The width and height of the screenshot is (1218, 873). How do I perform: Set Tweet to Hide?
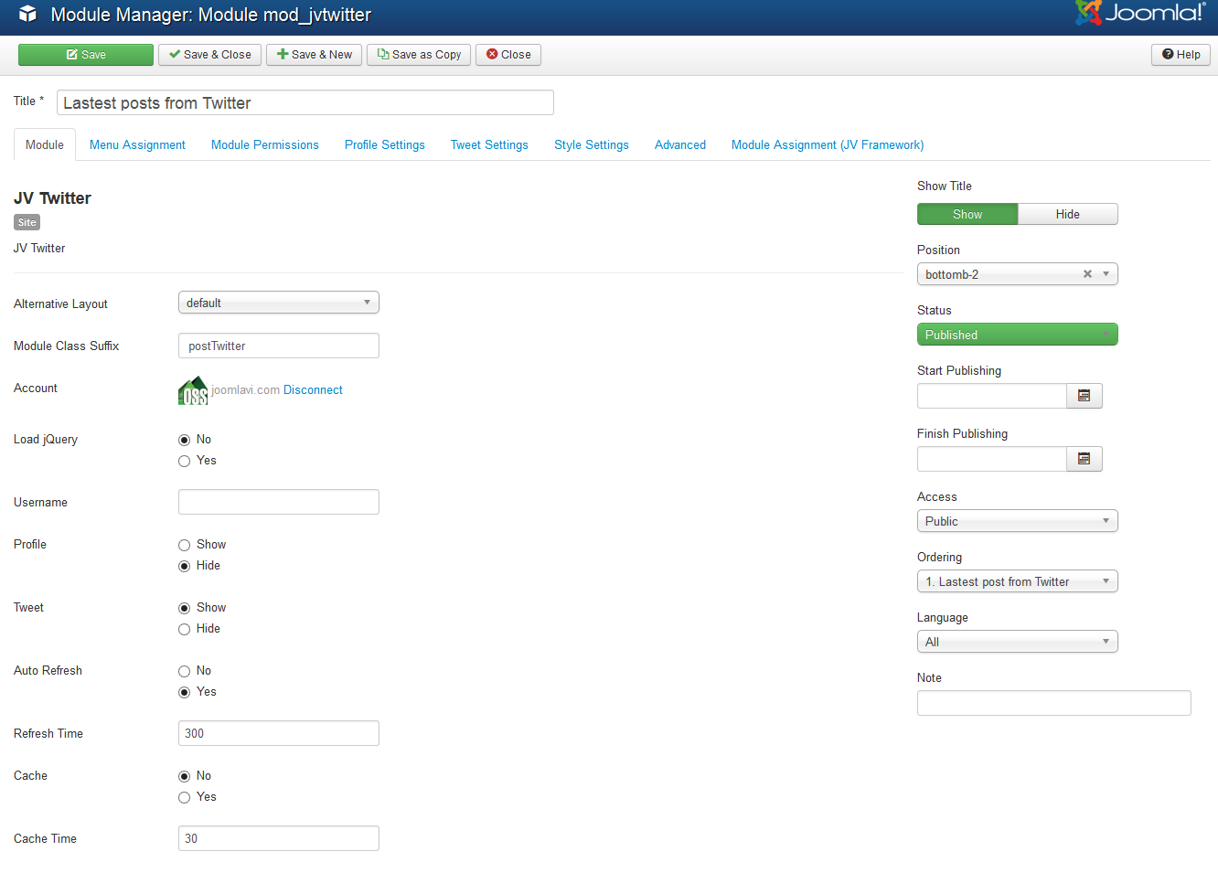click(184, 630)
